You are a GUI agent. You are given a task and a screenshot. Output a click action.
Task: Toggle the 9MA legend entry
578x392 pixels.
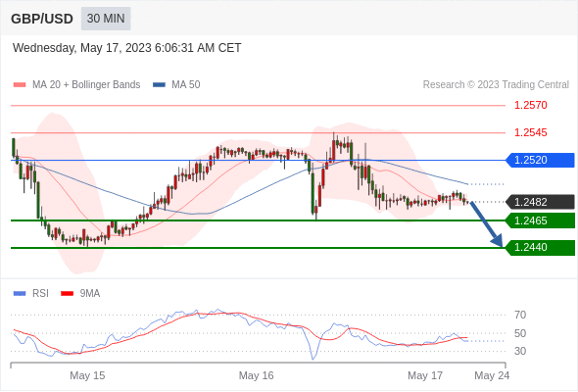80,294
